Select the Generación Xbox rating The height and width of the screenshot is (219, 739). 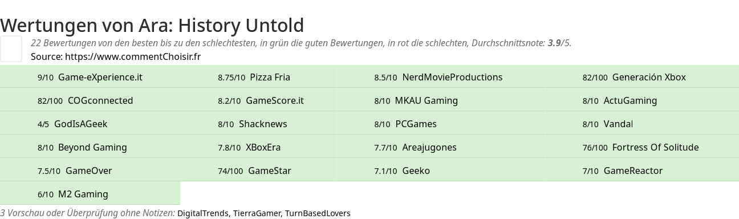click(634, 77)
